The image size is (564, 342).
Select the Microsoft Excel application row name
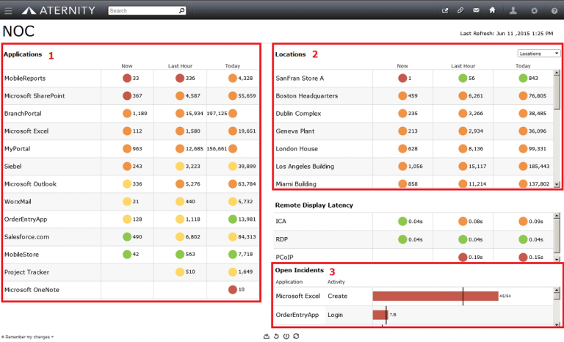[x=26, y=131]
